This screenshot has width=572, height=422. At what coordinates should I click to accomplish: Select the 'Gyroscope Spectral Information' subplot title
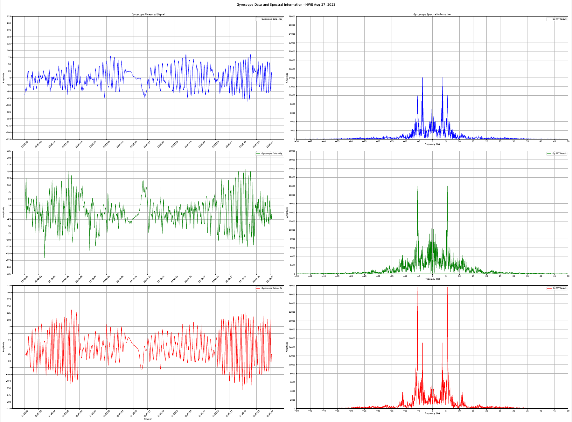pos(432,15)
